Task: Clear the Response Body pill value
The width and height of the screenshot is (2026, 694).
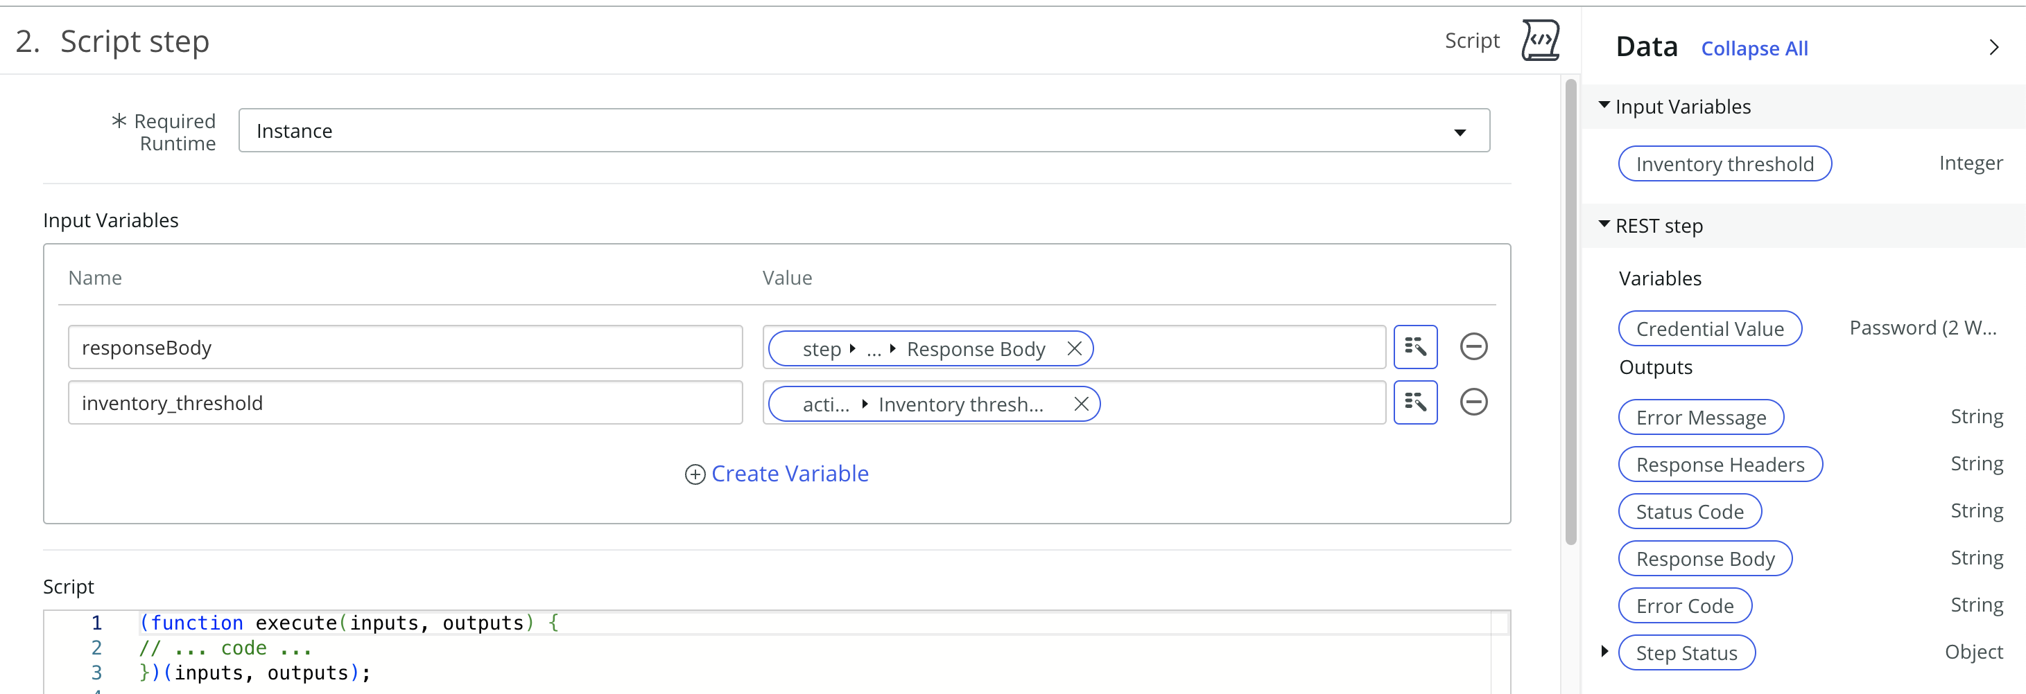Action: tap(1074, 348)
